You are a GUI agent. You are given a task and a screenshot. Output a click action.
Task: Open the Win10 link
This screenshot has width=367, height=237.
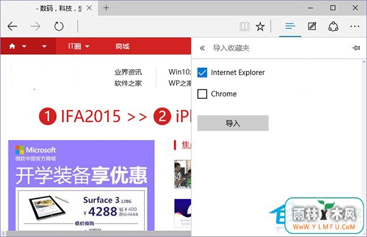point(179,72)
